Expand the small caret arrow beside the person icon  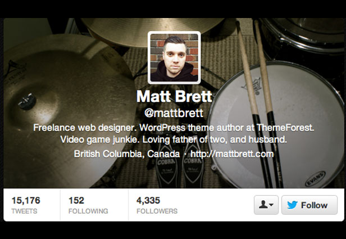(x=271, y=205)
